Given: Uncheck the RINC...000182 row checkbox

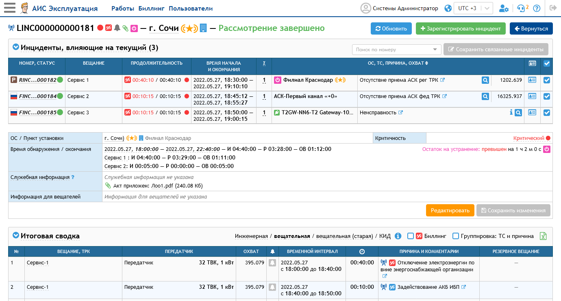Looking at the screenshot, I should click(547, 80).
